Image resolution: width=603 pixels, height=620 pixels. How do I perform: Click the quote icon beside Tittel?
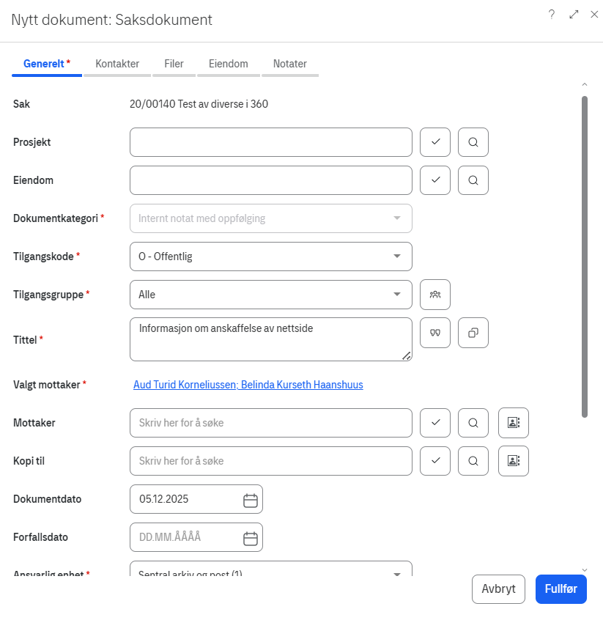435,333
